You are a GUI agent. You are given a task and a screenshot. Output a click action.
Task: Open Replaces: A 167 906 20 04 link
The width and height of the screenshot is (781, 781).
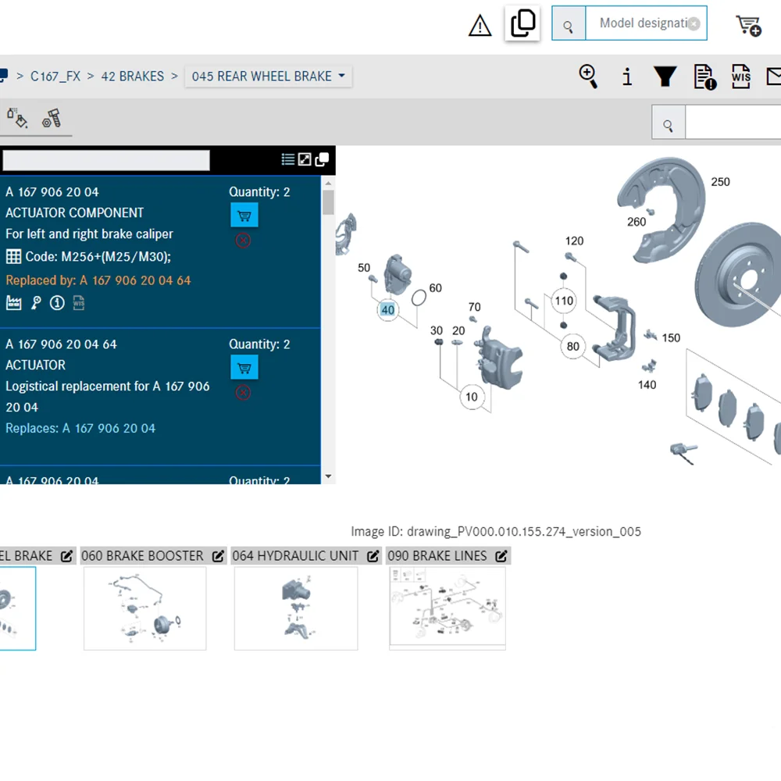(x=80, y=428)
